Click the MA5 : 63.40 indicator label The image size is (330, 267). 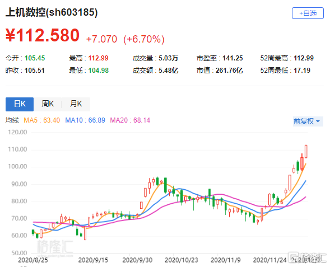[x=41, y=120]
